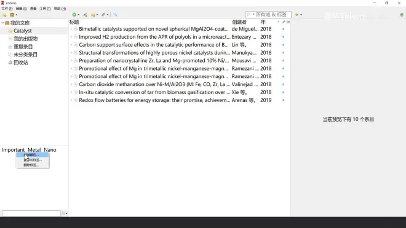Select the item 'Improved H2 production from the APR'
This screenshot has width=406, height=228.
coord(154,37)
